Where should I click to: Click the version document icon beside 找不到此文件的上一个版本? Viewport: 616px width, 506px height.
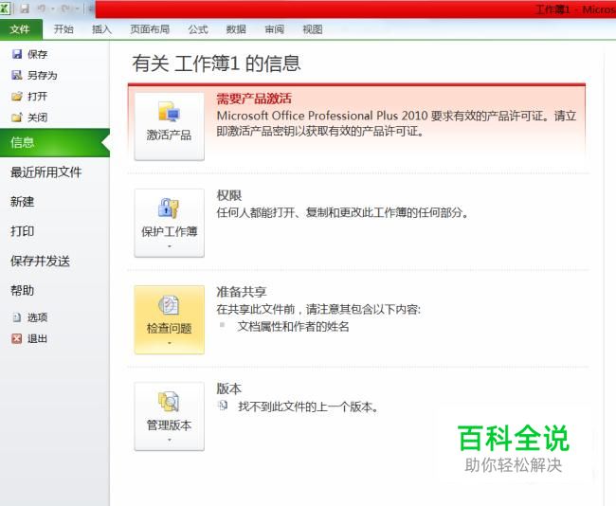click(223, 406)
